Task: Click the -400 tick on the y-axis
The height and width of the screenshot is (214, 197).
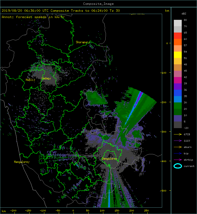Action: 163,161
